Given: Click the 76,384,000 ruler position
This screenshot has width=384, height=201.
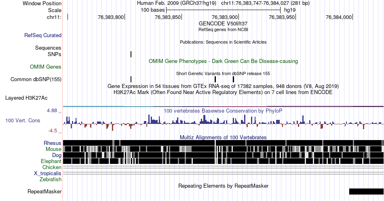Looking at the screenshot, I should click(339, 17).
